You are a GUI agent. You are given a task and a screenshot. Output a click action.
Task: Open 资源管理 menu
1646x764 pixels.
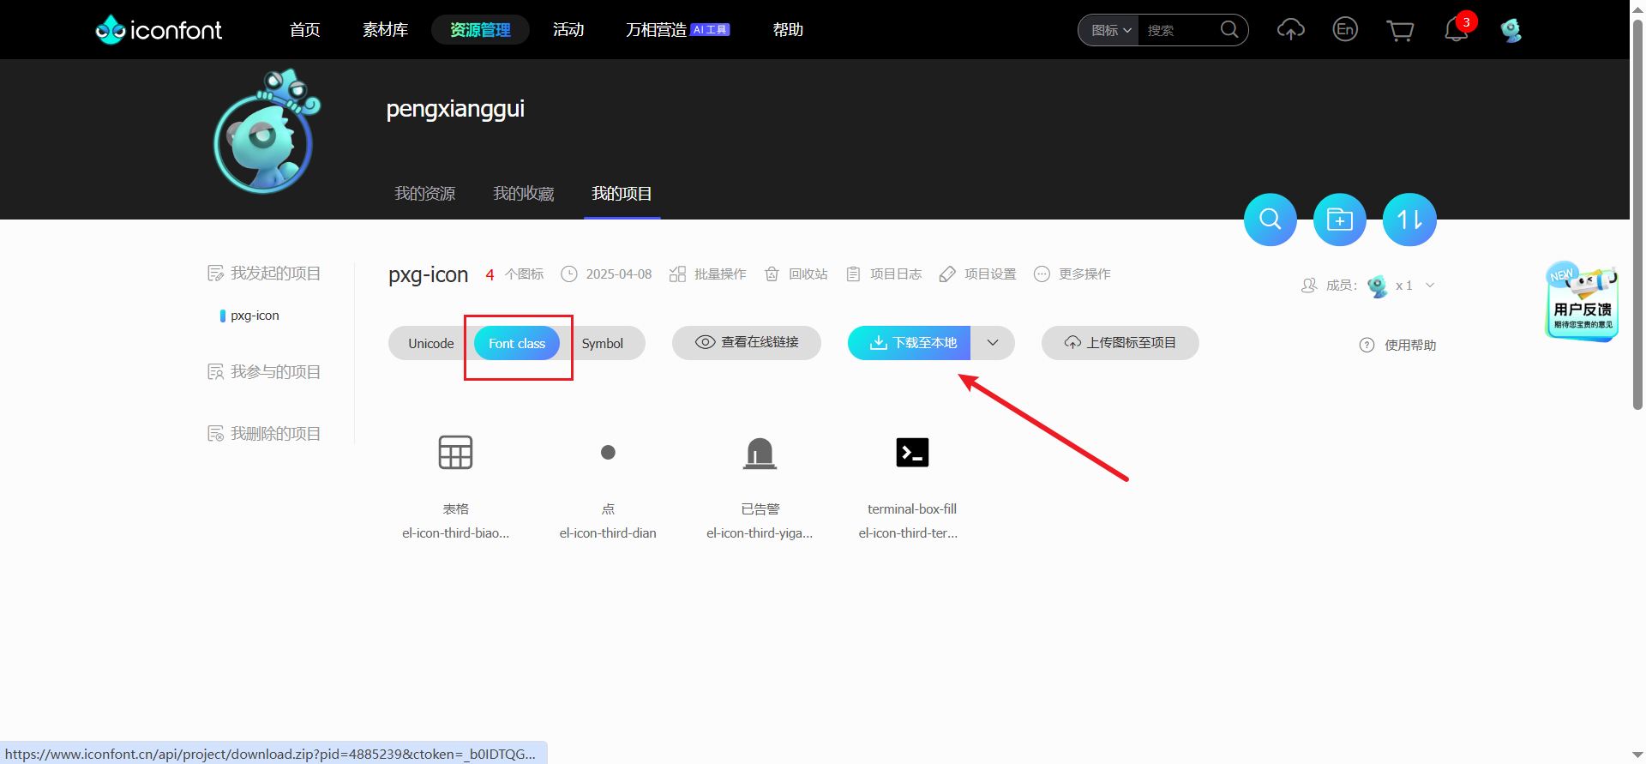(x=480, y=30)
